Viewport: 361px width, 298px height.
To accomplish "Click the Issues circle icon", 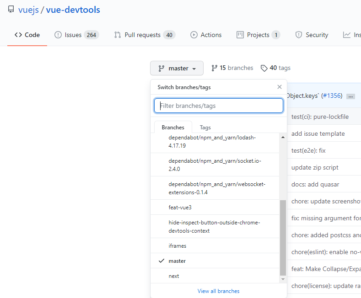I will (x=58, y=35).
